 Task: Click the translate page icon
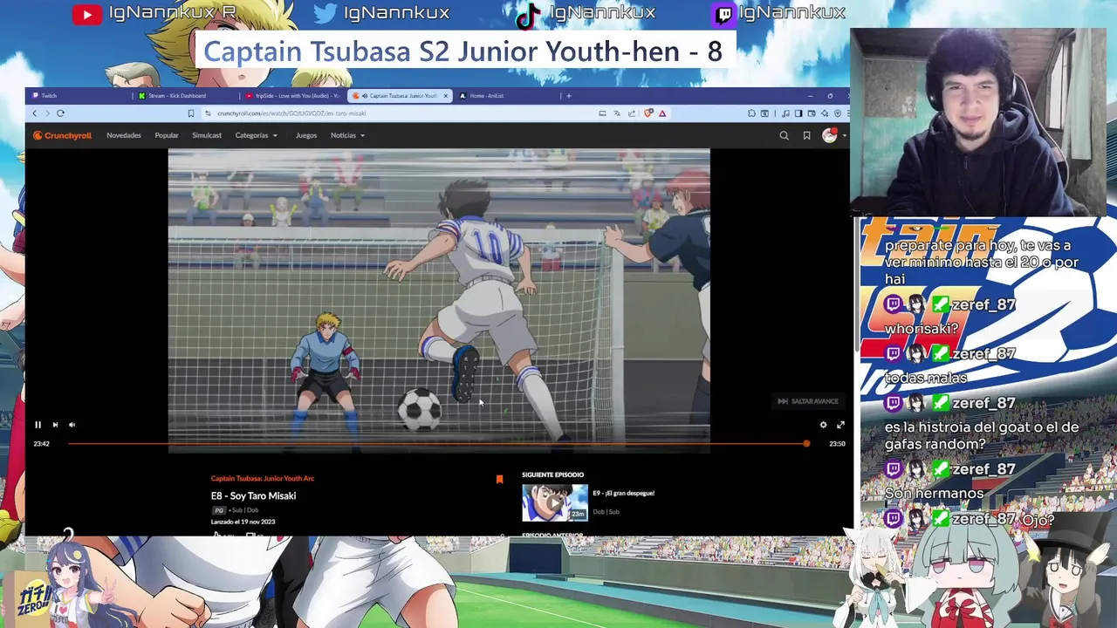pyautogui.click(x=617, y=113)
